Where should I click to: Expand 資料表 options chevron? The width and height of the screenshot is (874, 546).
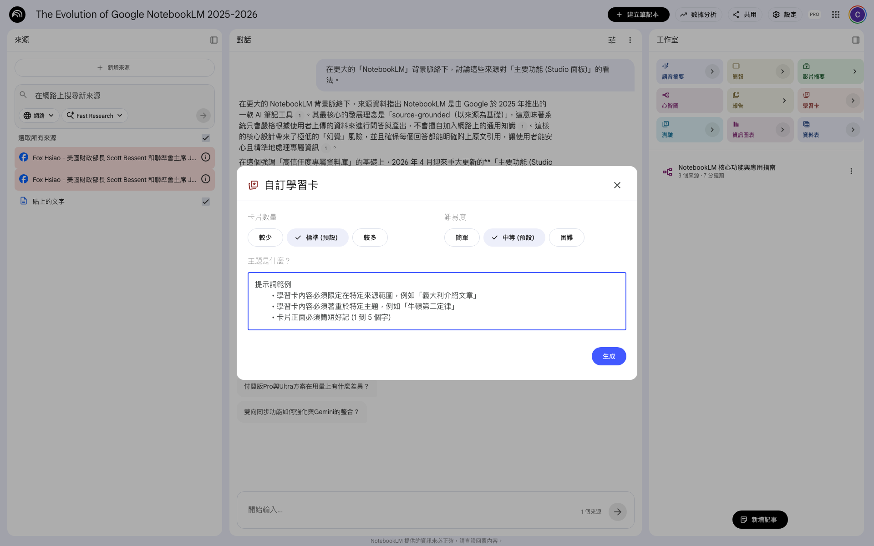click(x=853, y=130)
